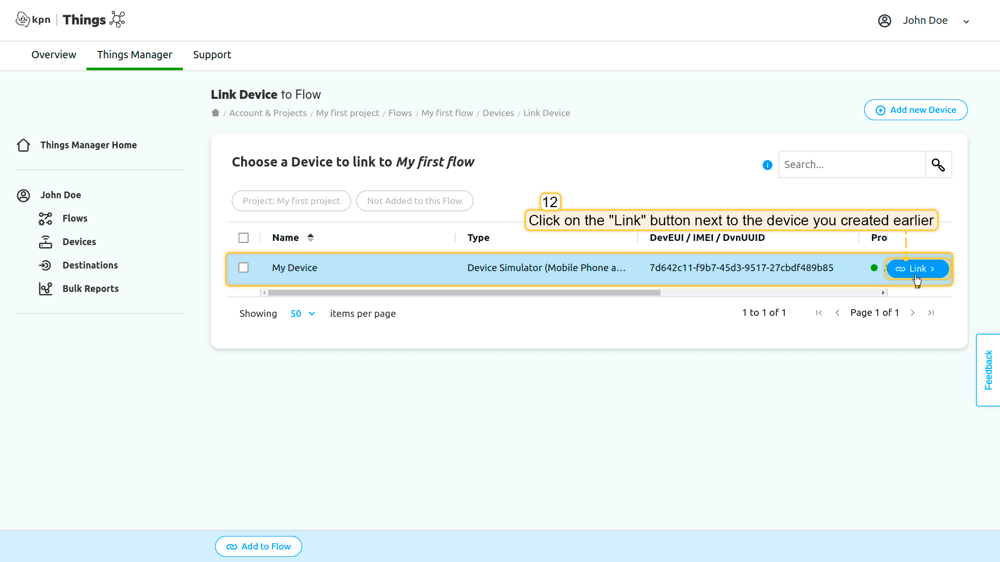
Task: Open Bulk Reports in sidebar
Action: pyautogui.click(x=90, y=289)
